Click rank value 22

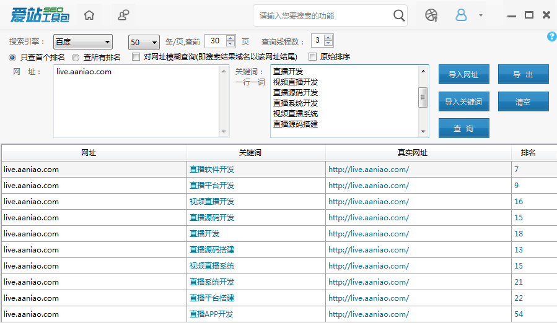click(x=519, y=298)
